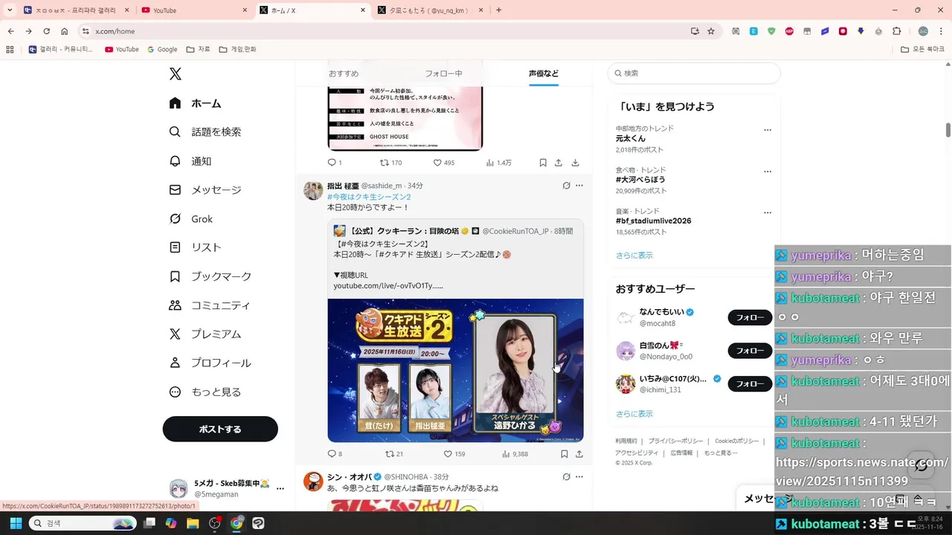Switch to フォロー中 tab
This screenshot has width=952, height=535.
pyautogui.click(x=443, y=74)
